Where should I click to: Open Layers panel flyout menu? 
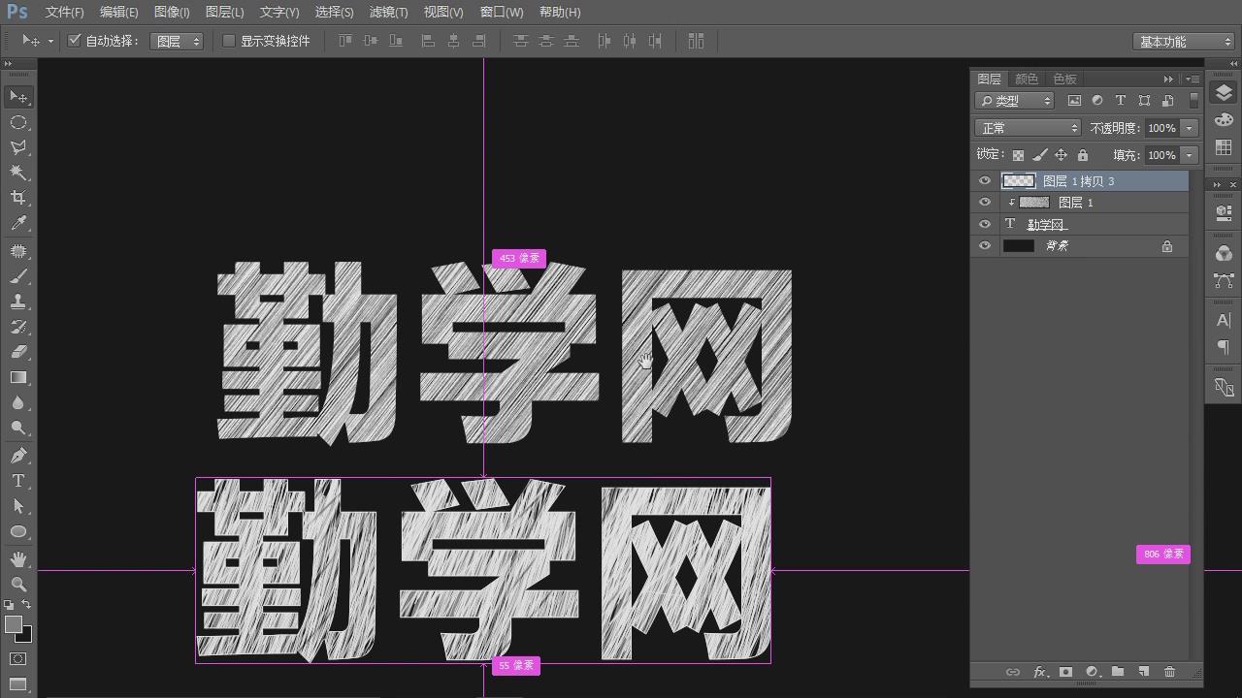coord(1193,79)
